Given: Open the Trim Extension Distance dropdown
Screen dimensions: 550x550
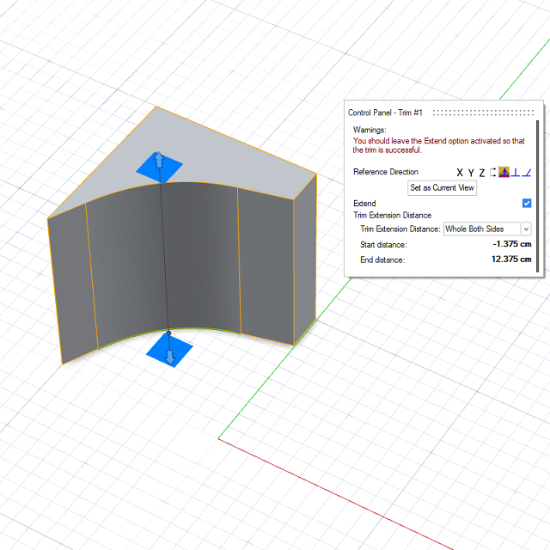Looking at the screenshot, I should coord(526,229).
